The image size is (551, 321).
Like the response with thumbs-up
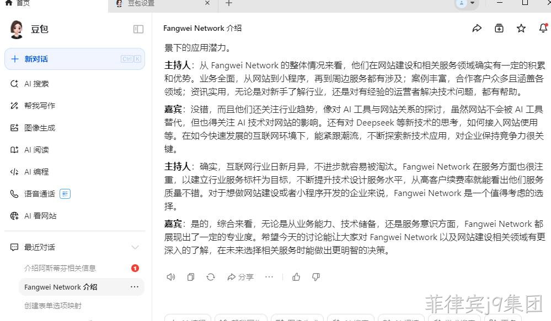296,277
